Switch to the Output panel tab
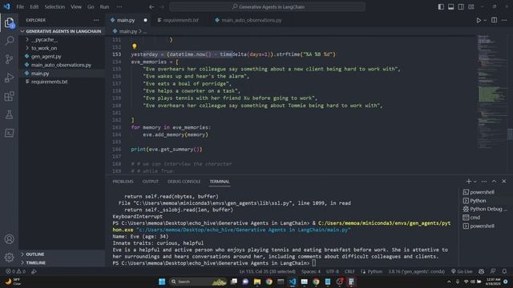This screenshot has width=513, height=288. coord(151,182)
